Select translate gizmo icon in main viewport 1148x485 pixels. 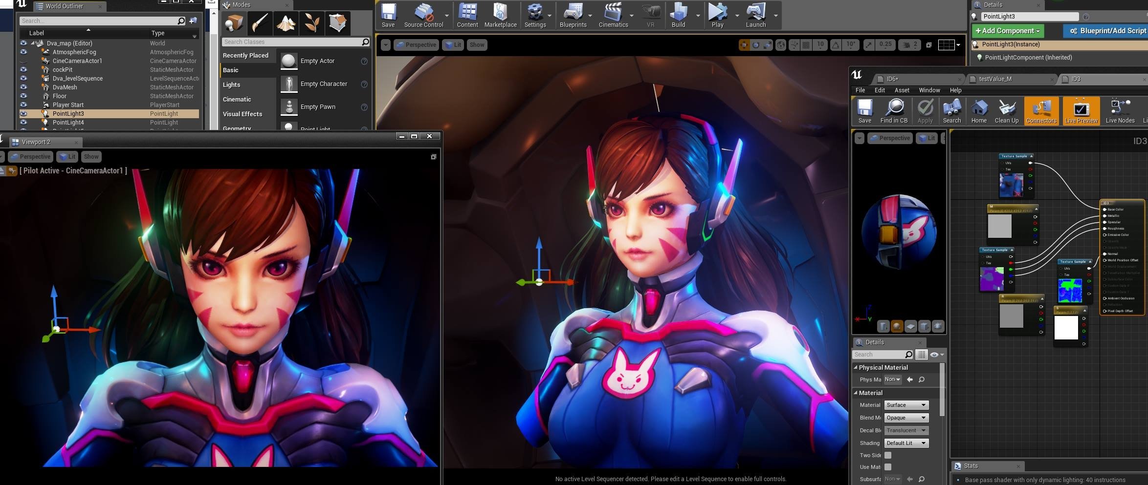[744, 45]
